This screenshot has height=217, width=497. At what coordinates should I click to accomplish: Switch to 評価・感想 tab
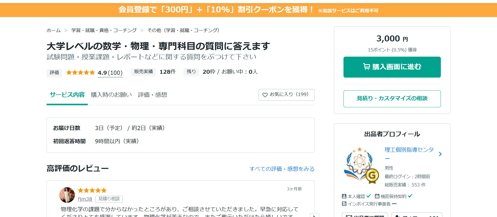click(x=152, y=95)
